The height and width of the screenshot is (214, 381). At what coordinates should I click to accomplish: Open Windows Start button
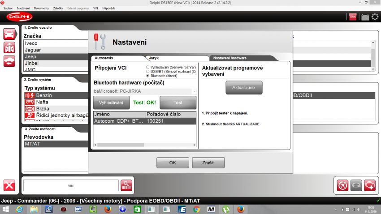5,209
